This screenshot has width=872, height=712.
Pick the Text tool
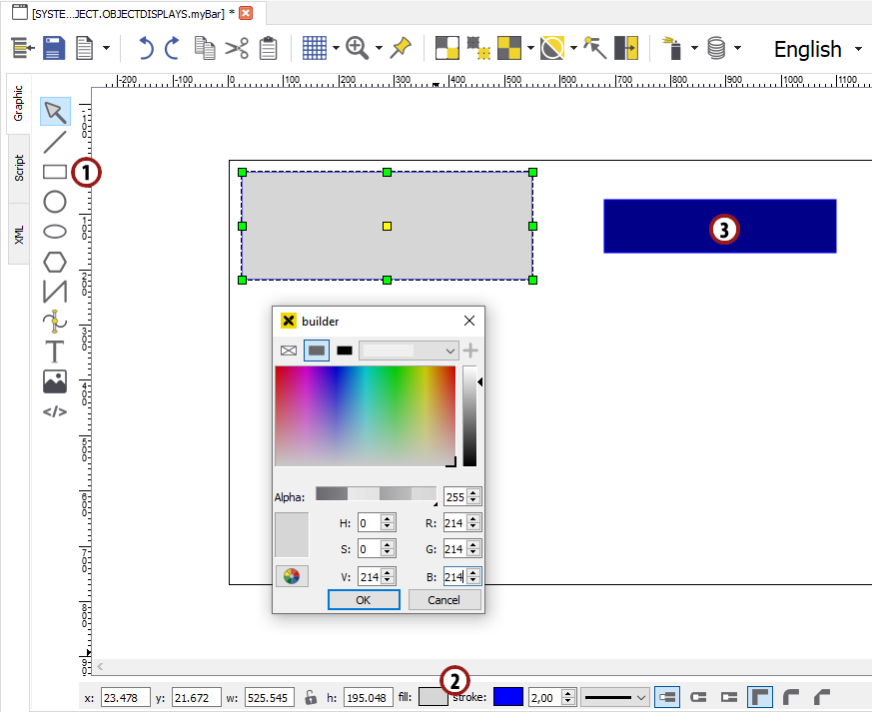pos(55,352)
